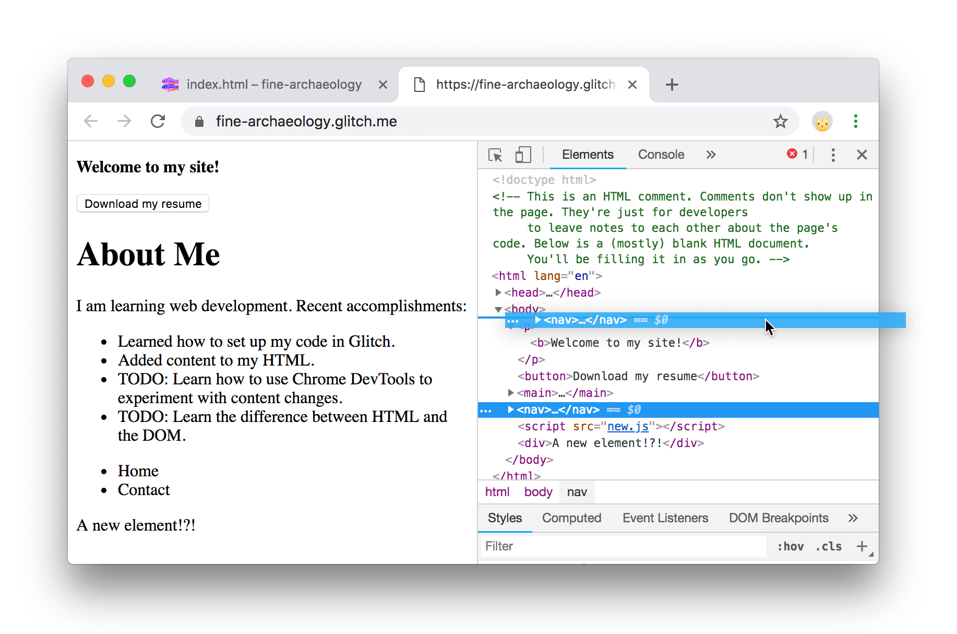
Task: Switch to the Console panel tab
Action: coord(661,155)
